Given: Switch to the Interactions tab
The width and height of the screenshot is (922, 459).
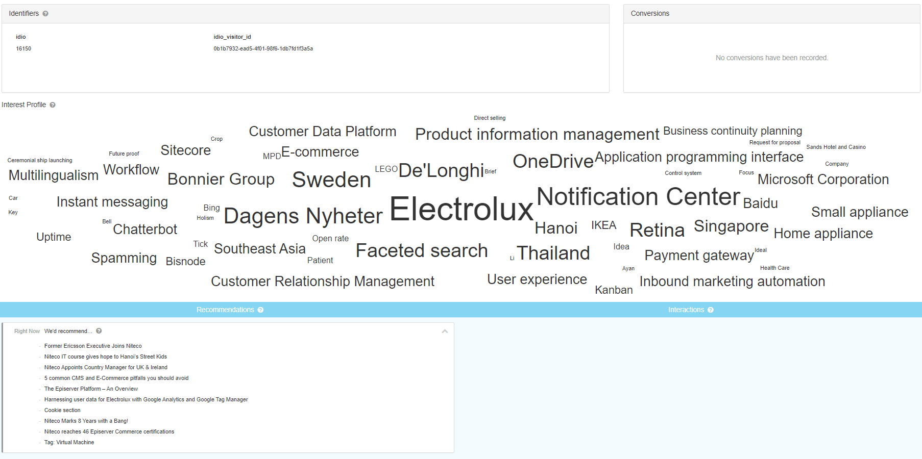Looking at the screenshot, I should coord(686,310).
